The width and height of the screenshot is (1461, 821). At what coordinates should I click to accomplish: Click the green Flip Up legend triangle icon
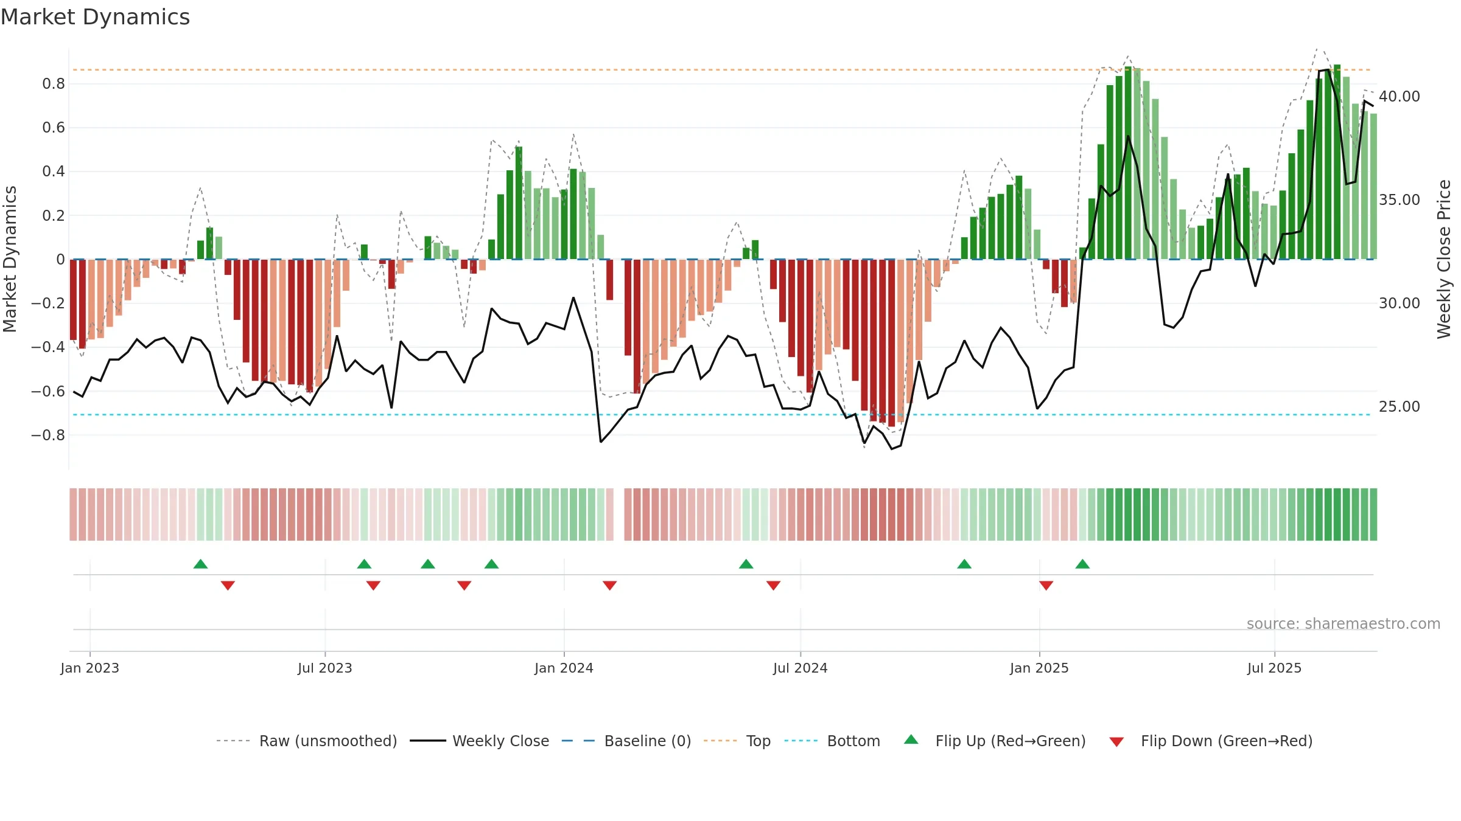(911, 740)
